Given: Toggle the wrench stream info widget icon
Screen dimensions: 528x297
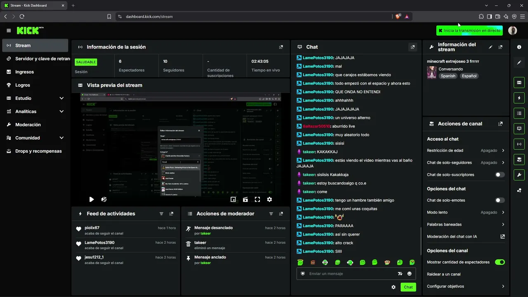Looking at the screenshot, I should [519, 174].
